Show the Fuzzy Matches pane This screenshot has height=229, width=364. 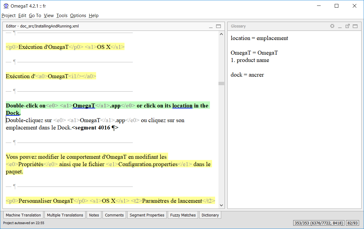click(183, 215)
